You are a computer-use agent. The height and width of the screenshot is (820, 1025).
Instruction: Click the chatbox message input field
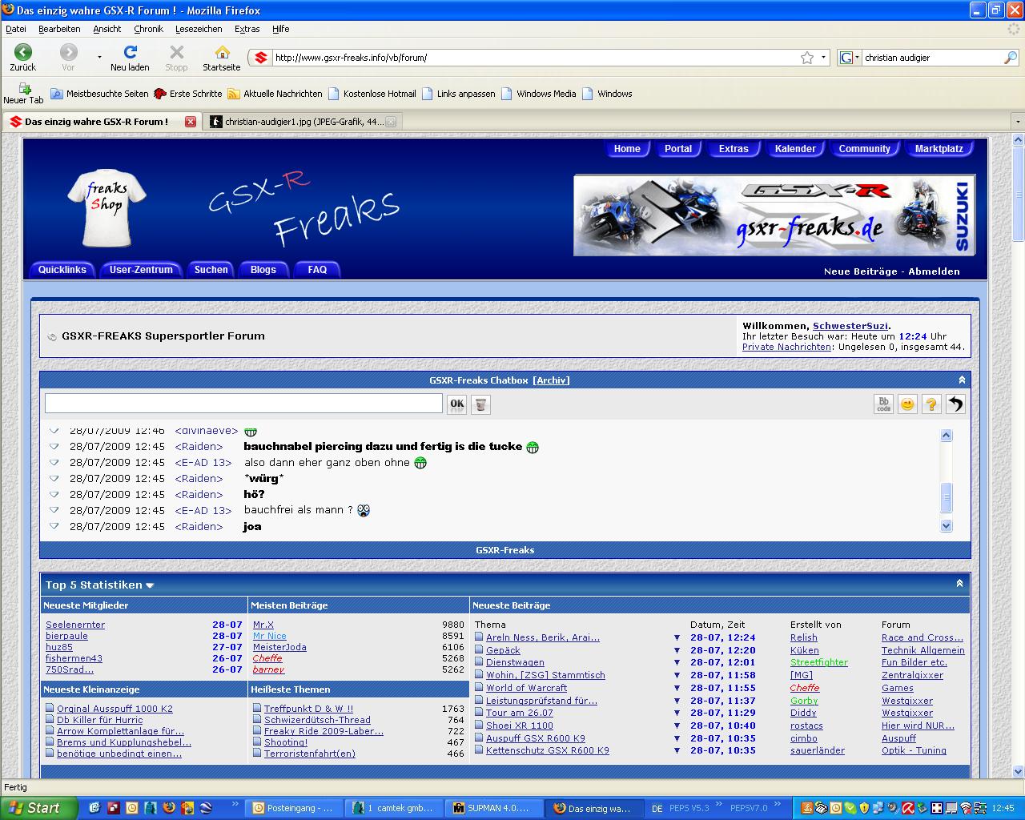[243, 404]
